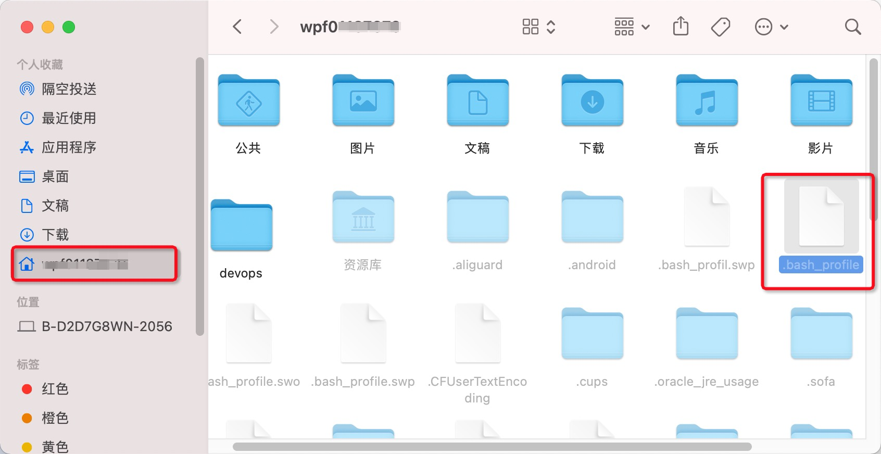Select the Documents (文稿) folder icon

(477, 100)
